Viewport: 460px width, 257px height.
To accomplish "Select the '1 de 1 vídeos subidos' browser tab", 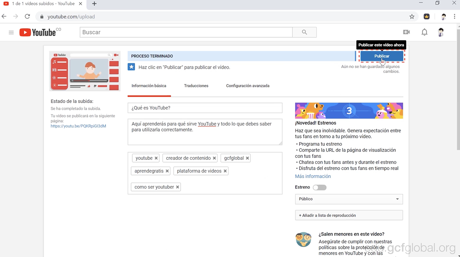I will 43,4.
